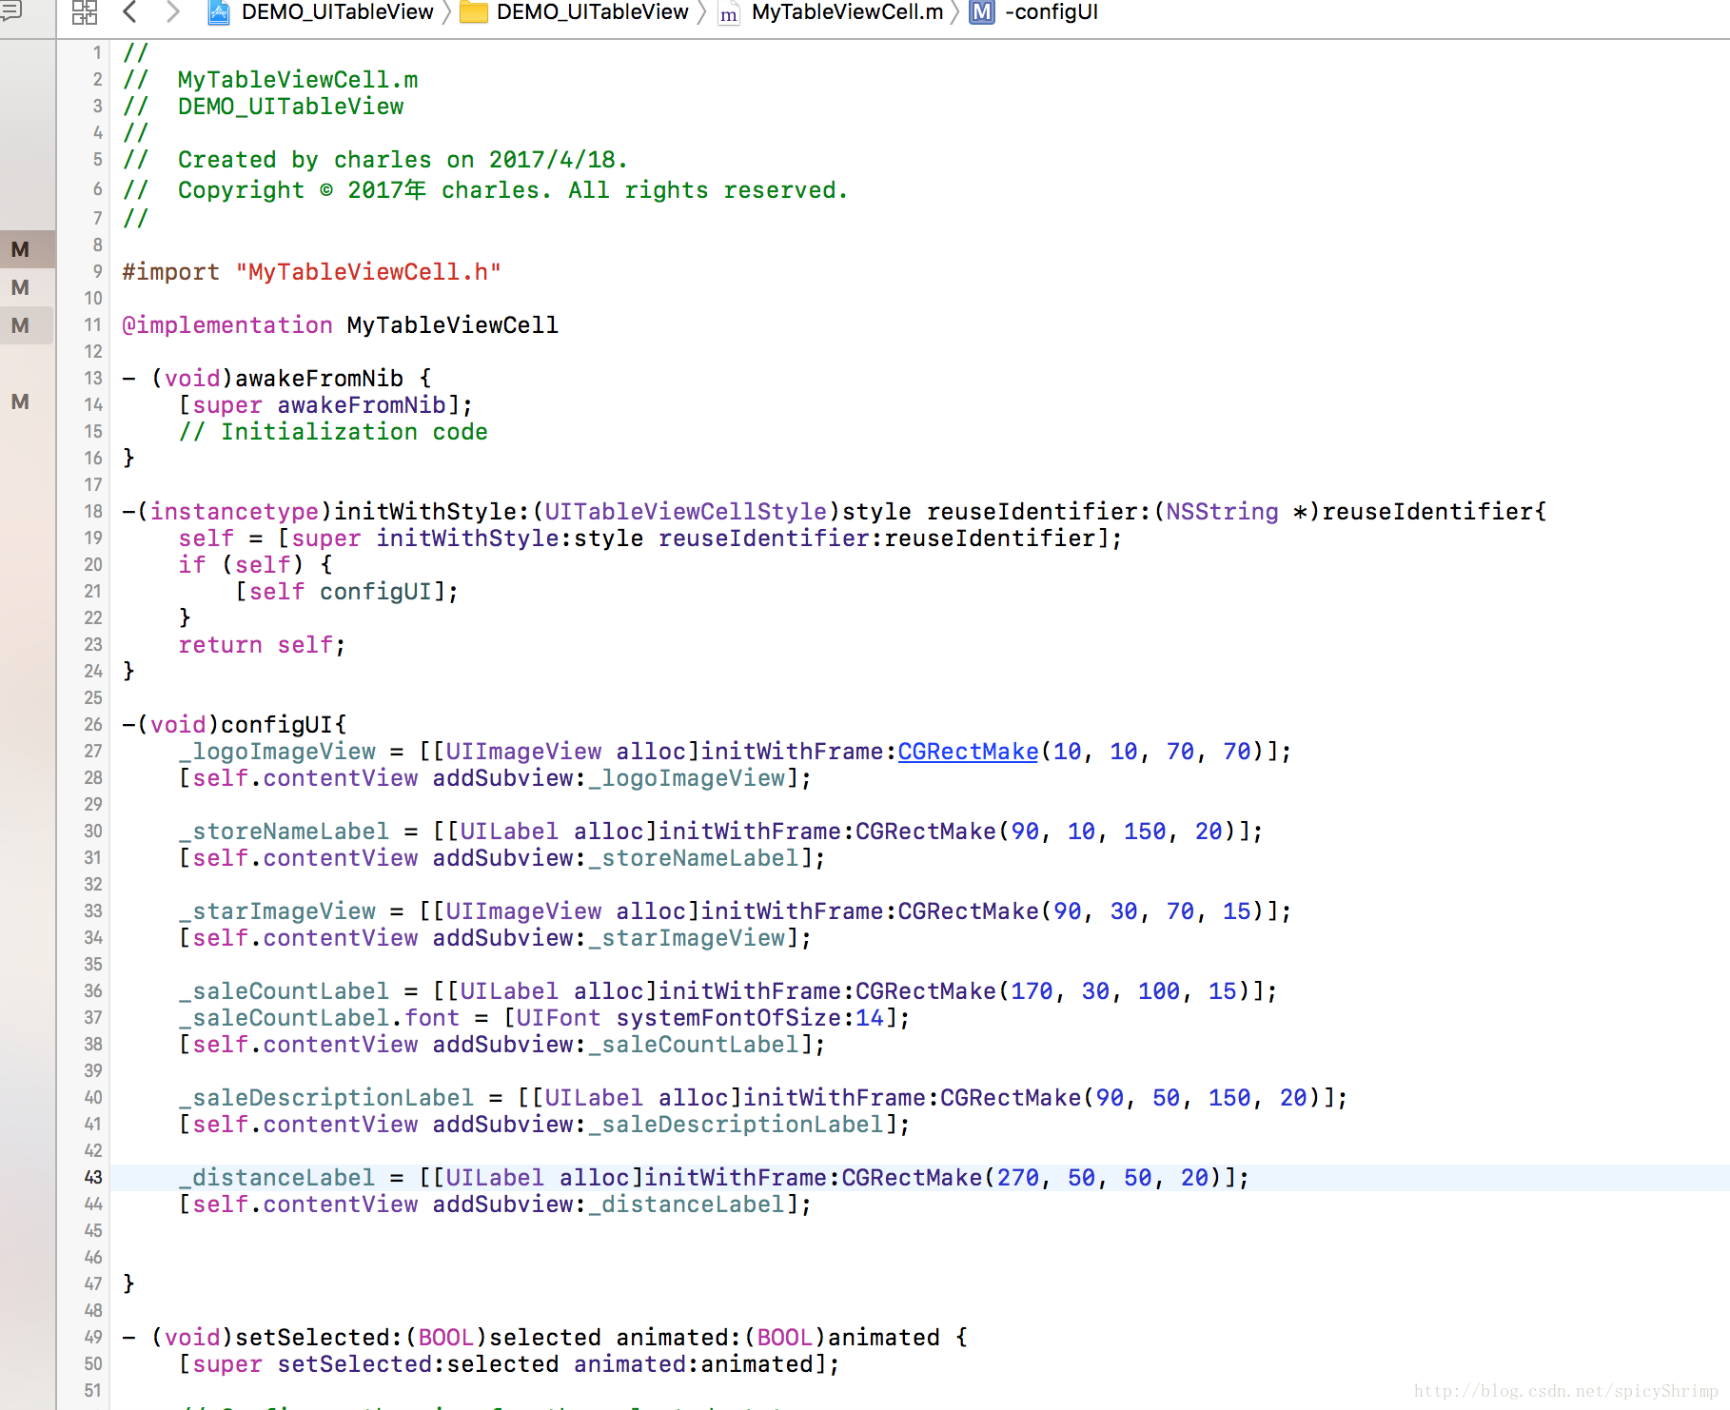Image resolution: width=1730 pixels, height=1410 pixels.
Task: Click class name MyTableViewCell on line 11
Action: [453, 325]
